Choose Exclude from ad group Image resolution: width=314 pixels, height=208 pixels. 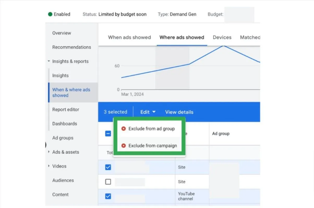coord(149,129)
